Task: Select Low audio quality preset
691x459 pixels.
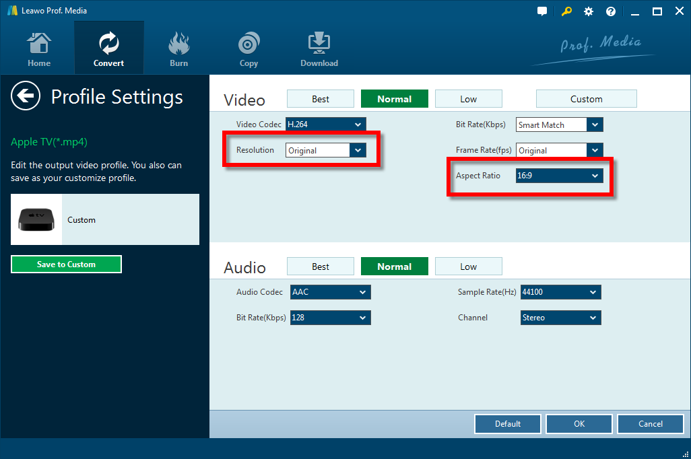Action: [x=469, y=266]
